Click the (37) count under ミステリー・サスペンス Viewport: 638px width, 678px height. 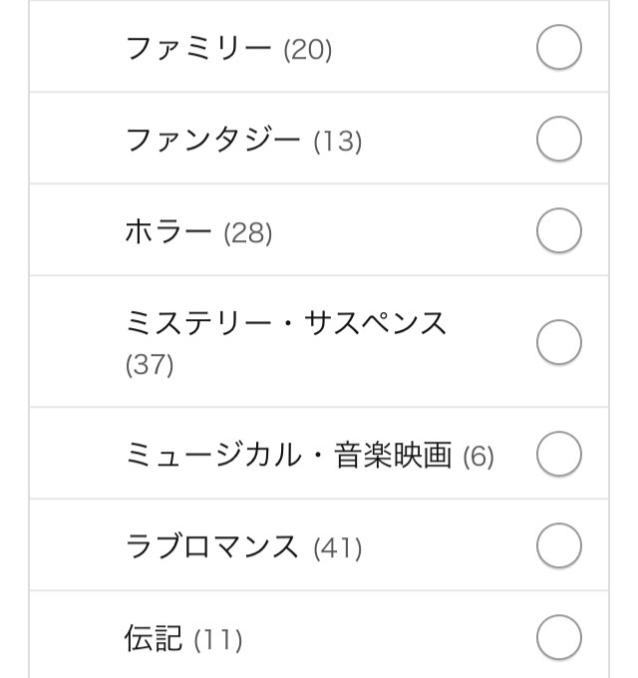click(x=150, y=364)
